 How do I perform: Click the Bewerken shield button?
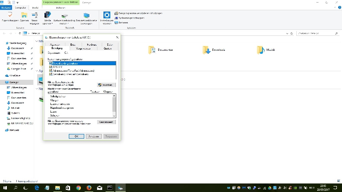[106, 85]
